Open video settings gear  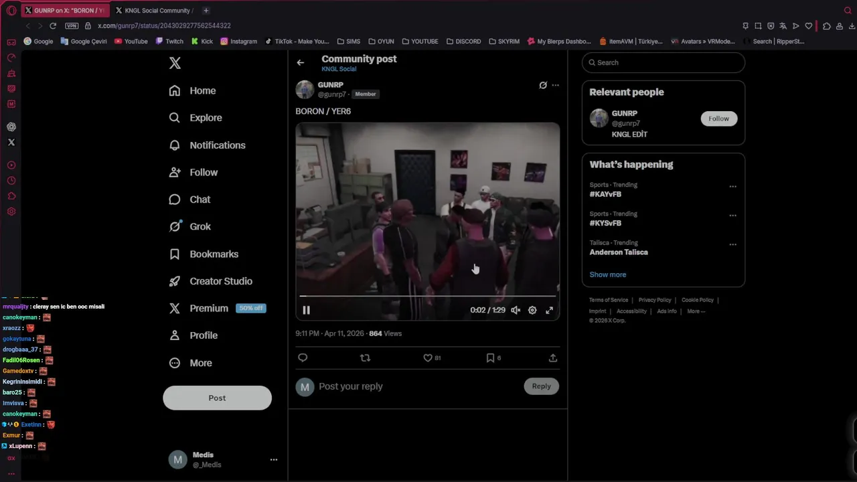pyautogui.click(x=532, y=310)
